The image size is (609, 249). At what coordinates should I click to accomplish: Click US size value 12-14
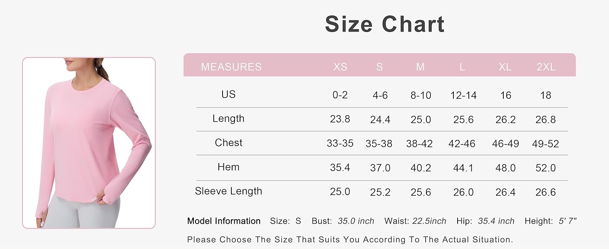point(463,95)
